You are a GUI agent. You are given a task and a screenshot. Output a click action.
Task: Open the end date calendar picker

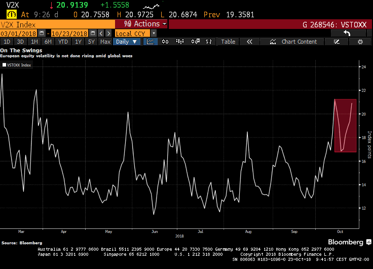[x=93, y=33]
